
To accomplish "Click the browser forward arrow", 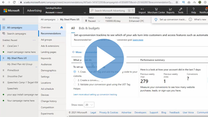I will 9,2.
